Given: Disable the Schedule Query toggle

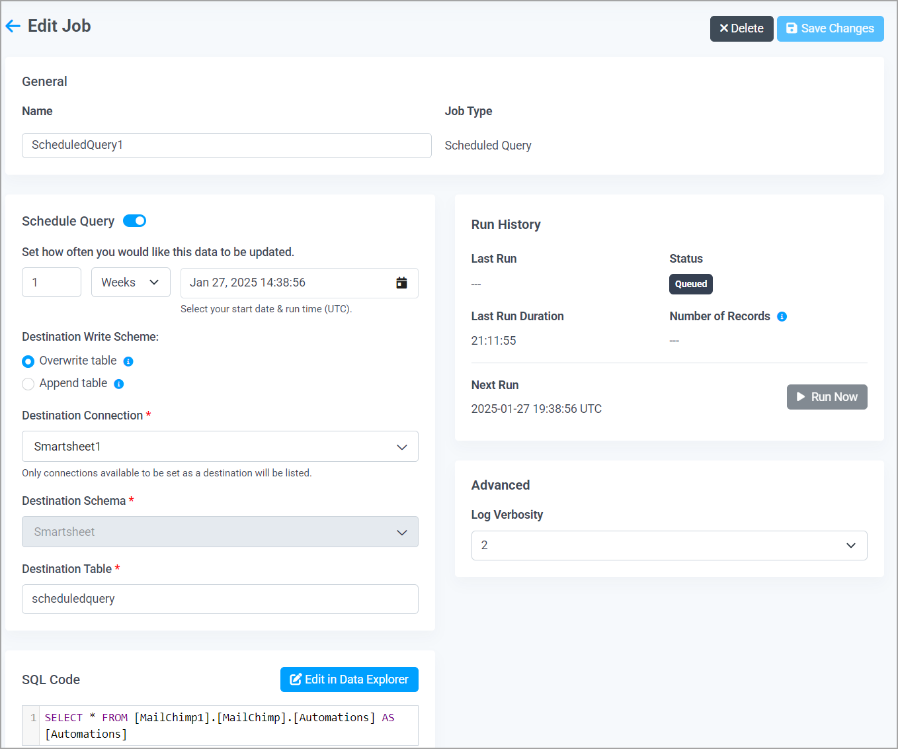Looking at the screenshot, I should 134,220.
